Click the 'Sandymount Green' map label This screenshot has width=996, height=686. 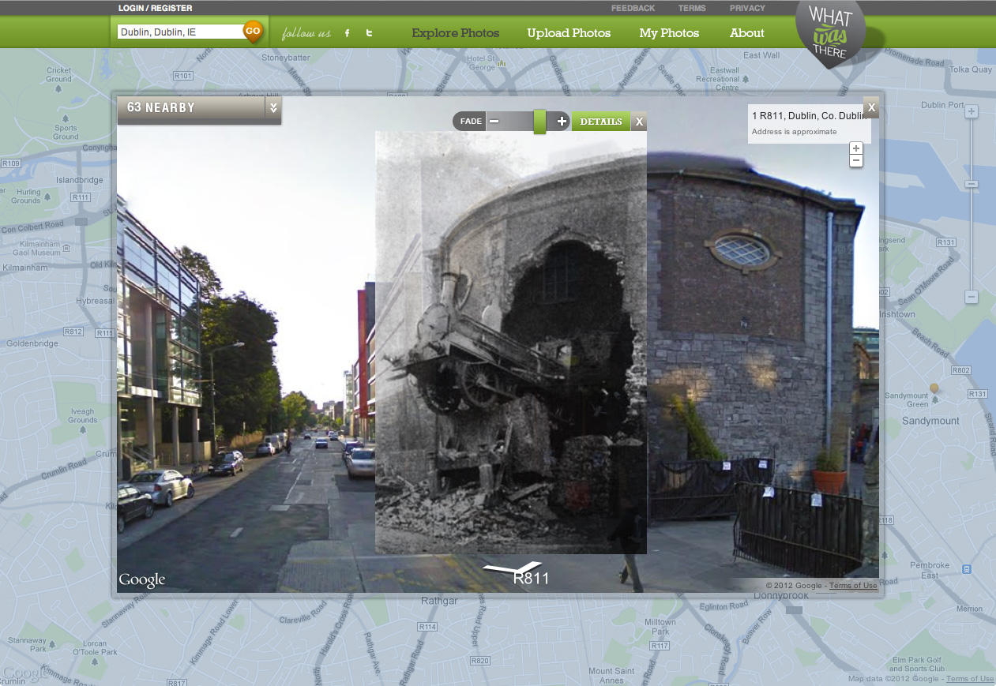[x=906, y=400]
